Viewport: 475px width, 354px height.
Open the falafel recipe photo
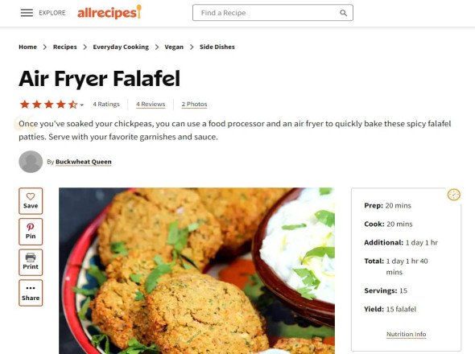coord(197,270)
